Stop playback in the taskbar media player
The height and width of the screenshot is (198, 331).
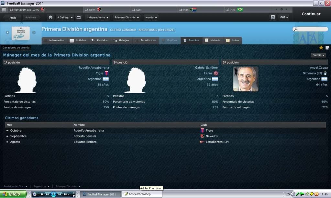click(42, 194)
